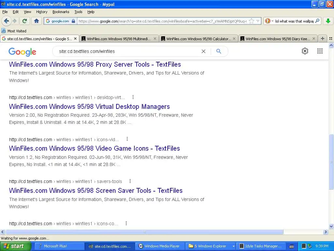Screen dimensions: 334x251
Task: Open the History menu
Action: click(x=42, y=12)
